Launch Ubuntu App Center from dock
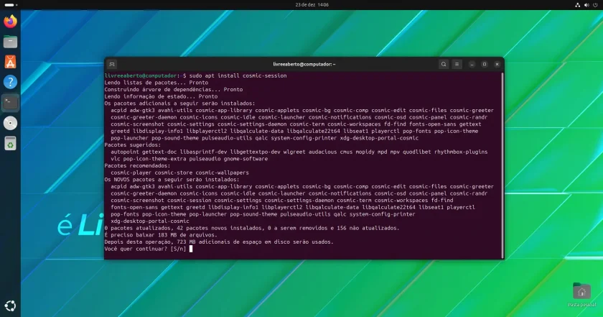 10,62
